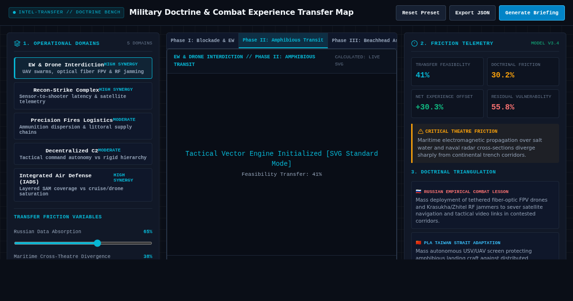Click the Critical Theatre Friction alert box
This screenshot has width=573, height=301.
(485, 143)
